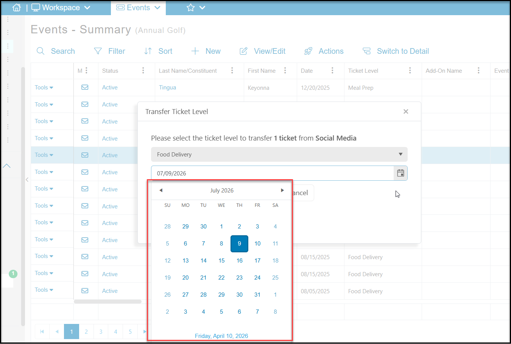
Task: Choose July 31 in the calendar
Action: pyautogui.click(x=257, y=295)
